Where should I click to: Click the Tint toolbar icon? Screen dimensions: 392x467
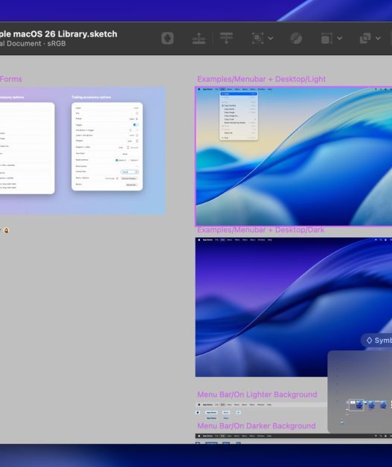click(x=296, y=38)
